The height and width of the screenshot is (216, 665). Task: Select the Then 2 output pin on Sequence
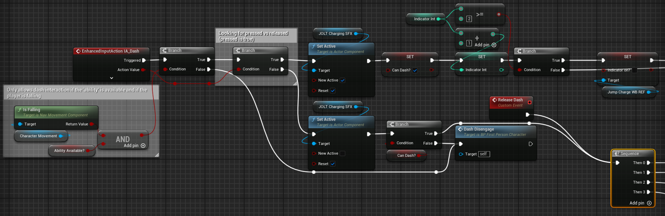click(648, 182)
